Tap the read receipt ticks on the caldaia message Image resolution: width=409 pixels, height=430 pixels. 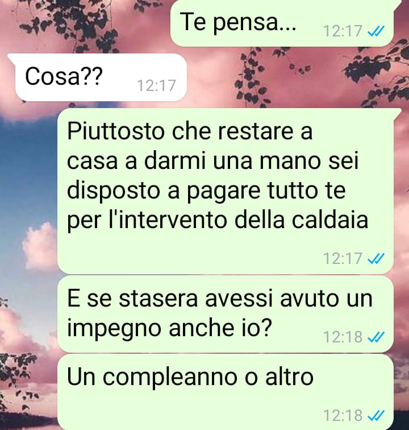pyautogui.click(x=376, y=259)
